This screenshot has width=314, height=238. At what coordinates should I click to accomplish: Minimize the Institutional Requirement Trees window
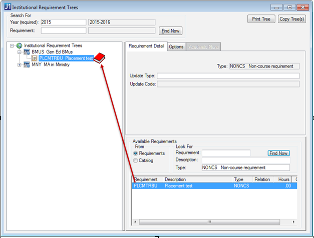[276, 7]
